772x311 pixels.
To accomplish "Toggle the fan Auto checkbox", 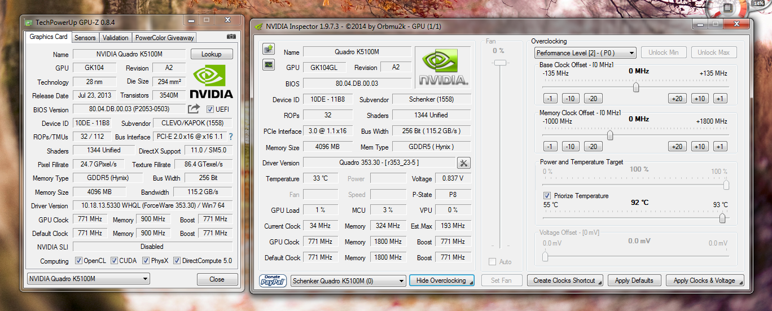I will tap(492, 262).
